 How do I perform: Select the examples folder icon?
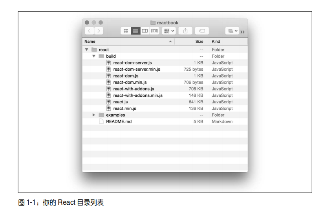101,115
